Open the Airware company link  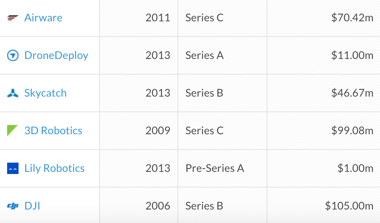(x=43, y=18)
